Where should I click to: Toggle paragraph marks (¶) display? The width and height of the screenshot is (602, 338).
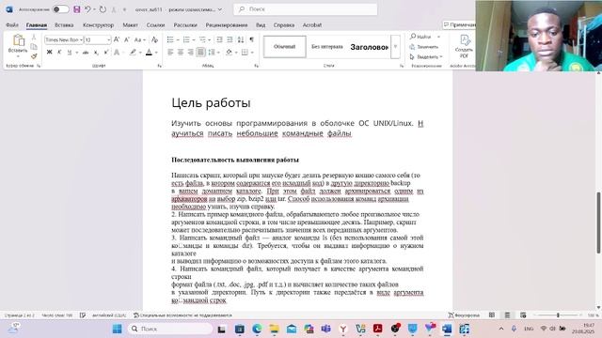[x=251, y=39]
